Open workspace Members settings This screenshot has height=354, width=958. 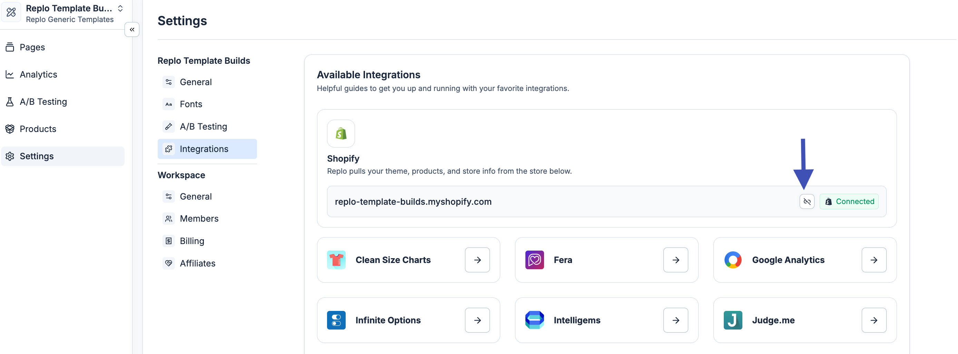click(199, 219)
